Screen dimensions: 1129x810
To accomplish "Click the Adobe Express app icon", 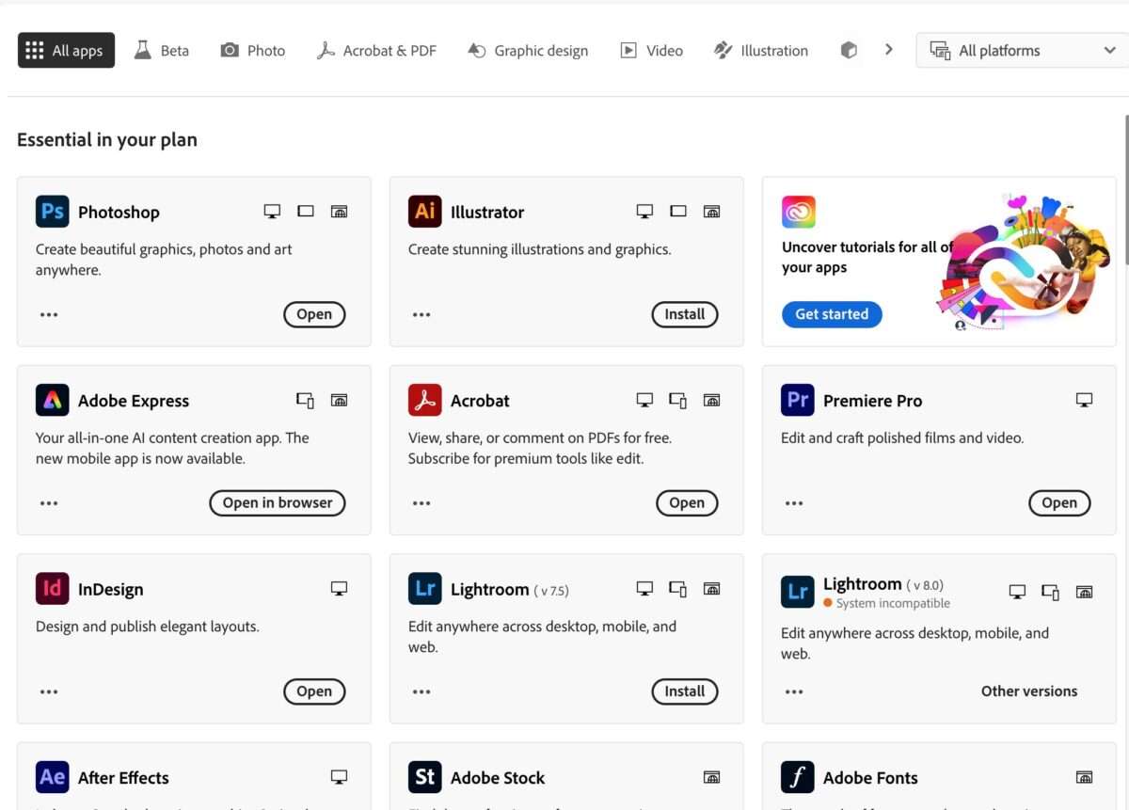I will point(53,400).
